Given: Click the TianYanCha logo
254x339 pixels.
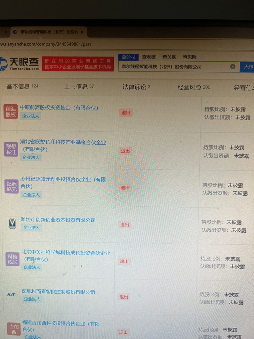Looking at the screenshot, I should pos(20,64).
